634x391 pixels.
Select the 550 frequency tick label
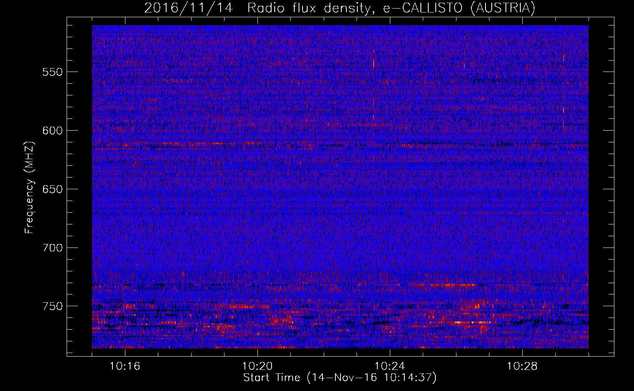pos(53,72)
